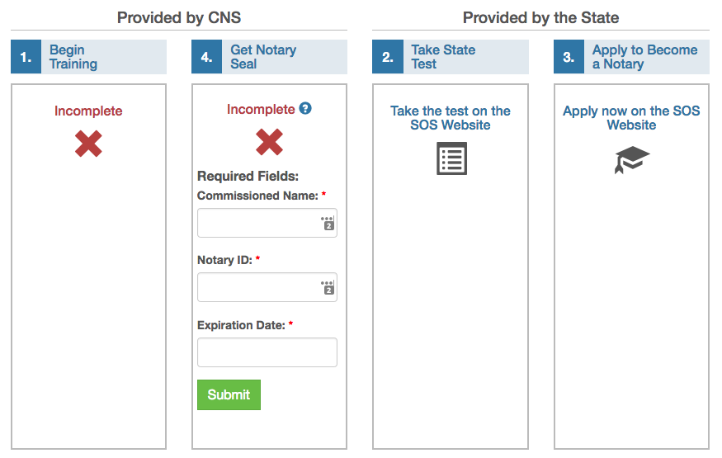Open 'Take the test on the SOS Website' link

point(451,118)
